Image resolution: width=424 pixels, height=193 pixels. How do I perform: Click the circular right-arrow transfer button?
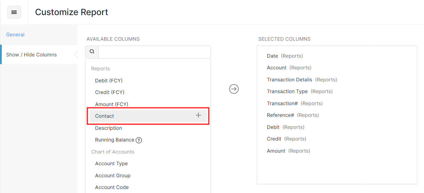point(233,89)
